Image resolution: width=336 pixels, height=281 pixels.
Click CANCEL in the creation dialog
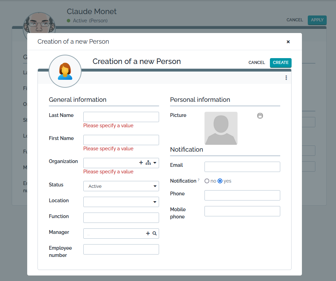point(256,63)
